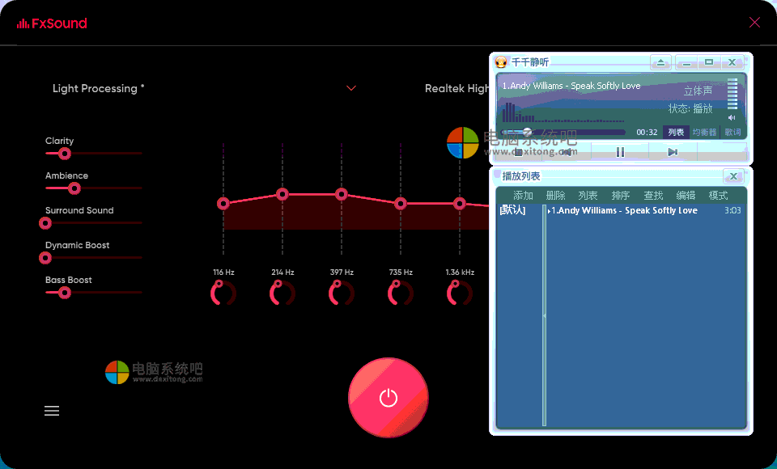Click the Bass Boost slider handle
The height and width of the screenshot is (469, 777).
coord(65,293)
